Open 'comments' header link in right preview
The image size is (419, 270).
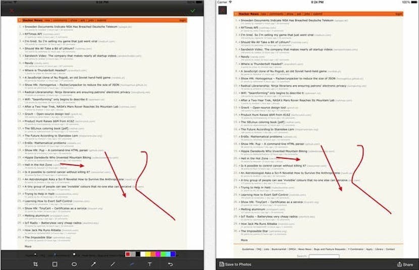pos(276,14)
